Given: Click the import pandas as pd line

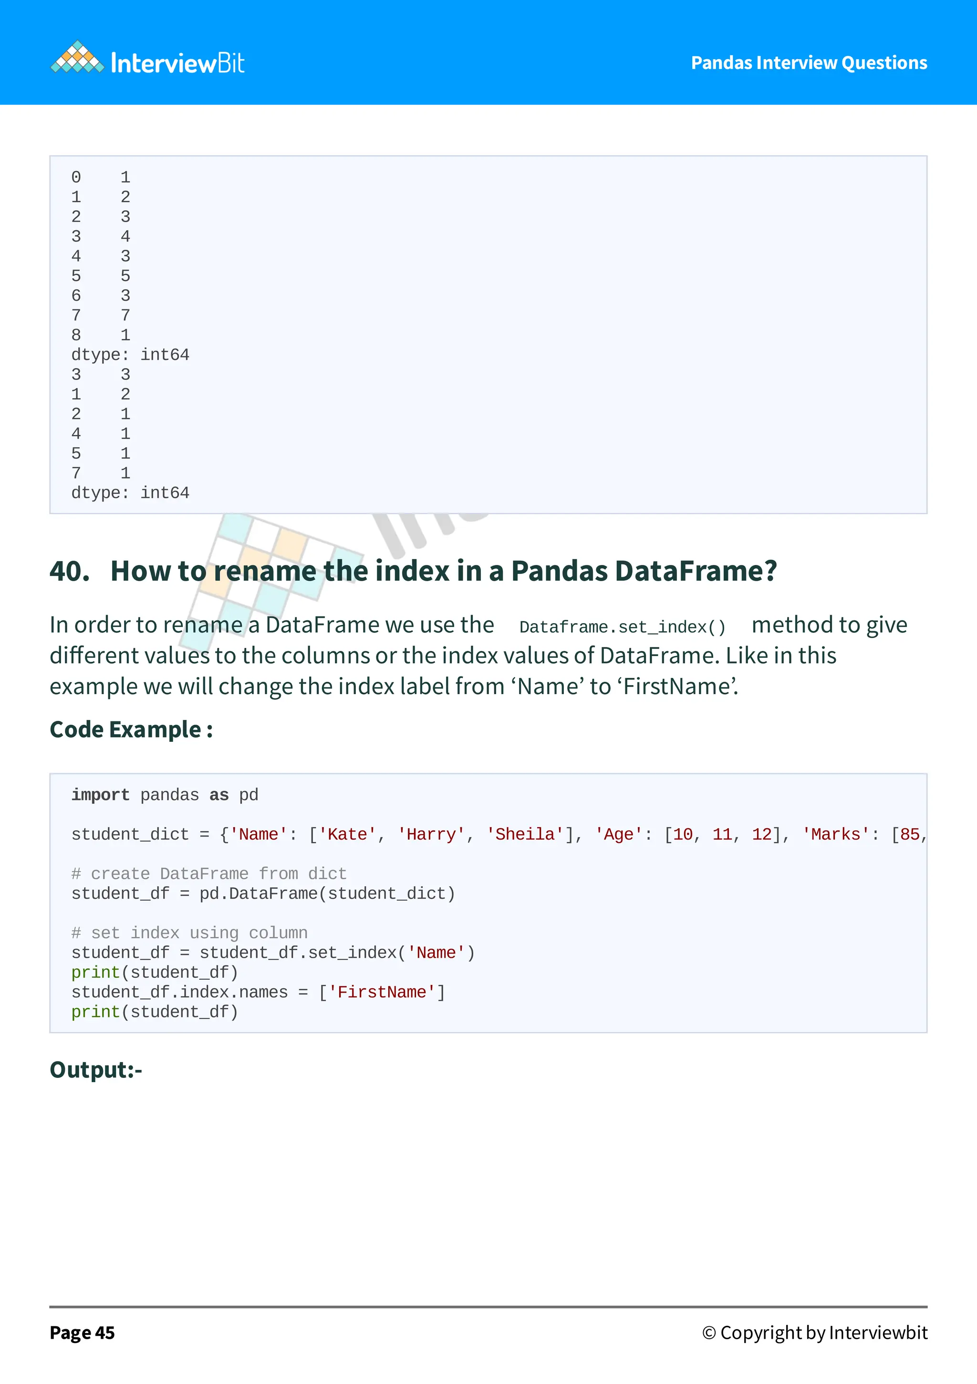Looking at the screenshot, I should 165,795.
